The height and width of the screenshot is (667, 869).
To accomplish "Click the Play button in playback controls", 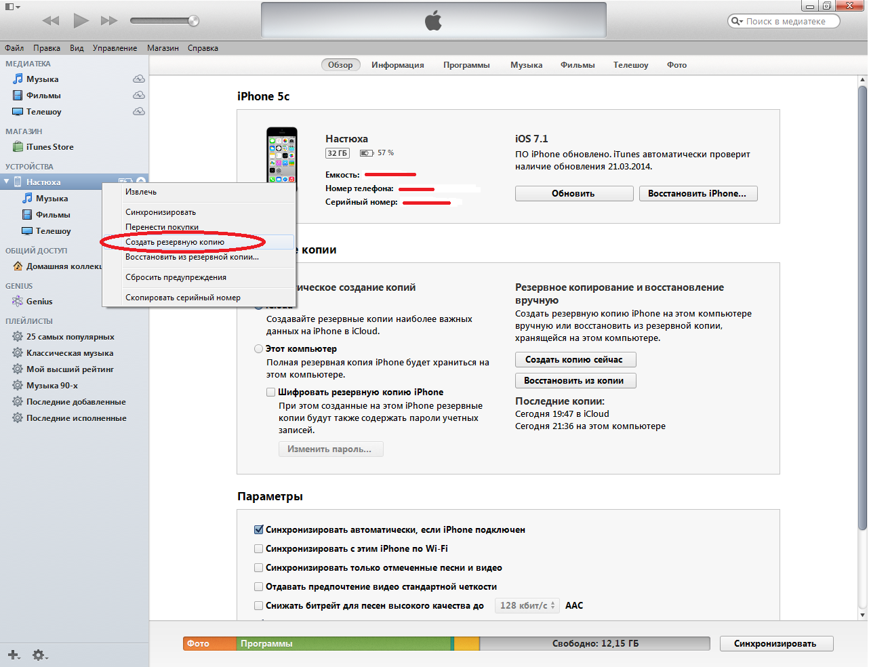I will [81, 20].
